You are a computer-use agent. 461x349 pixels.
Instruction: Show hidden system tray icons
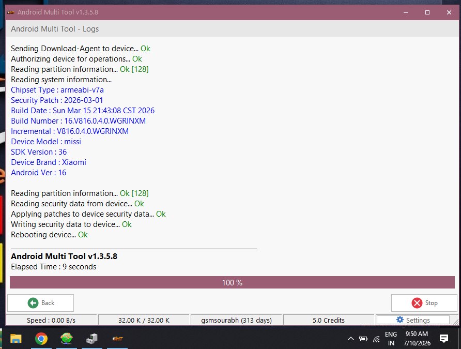351,339
